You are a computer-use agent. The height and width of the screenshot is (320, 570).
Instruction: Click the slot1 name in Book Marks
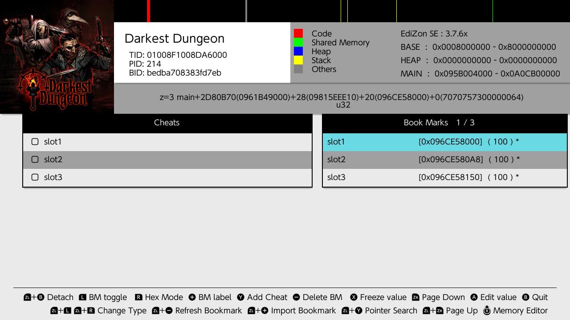coord(336,142)
